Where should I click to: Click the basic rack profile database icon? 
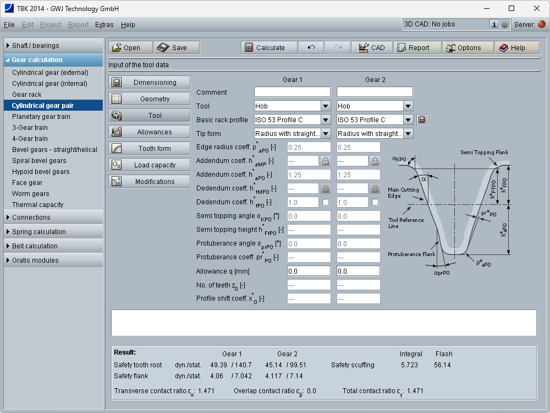421,119
